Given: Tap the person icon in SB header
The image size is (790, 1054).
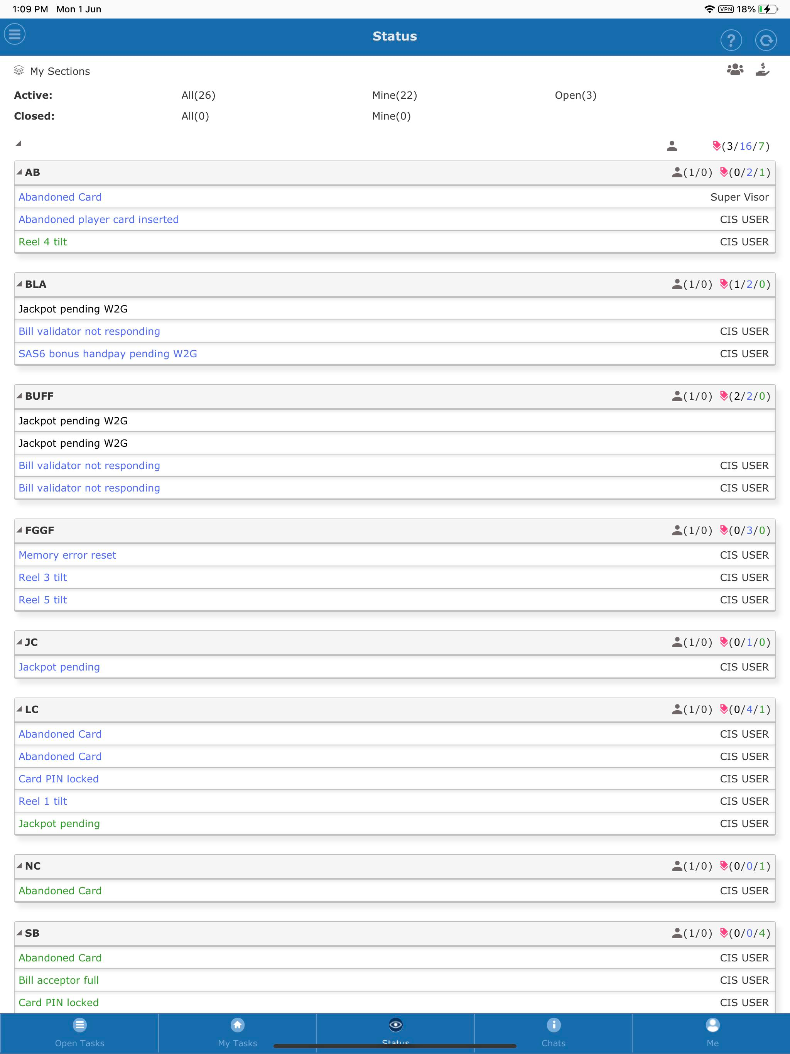Looking at the screenshot, I should [677, 933].
